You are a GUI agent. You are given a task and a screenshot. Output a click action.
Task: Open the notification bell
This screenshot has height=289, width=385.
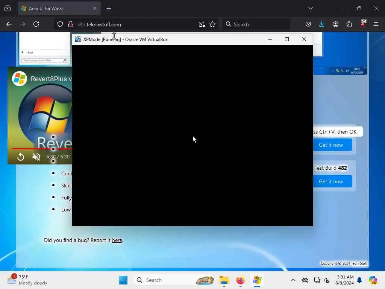[359, 280]
